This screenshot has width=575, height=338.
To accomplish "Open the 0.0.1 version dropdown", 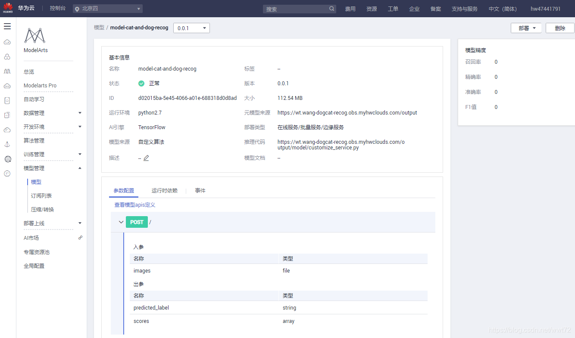I will 191,28.
